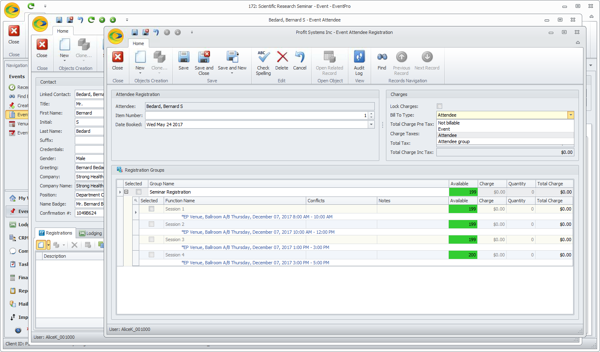Check Selected box for Session 1
The image size is (600, 352).
tap(152, 209)
